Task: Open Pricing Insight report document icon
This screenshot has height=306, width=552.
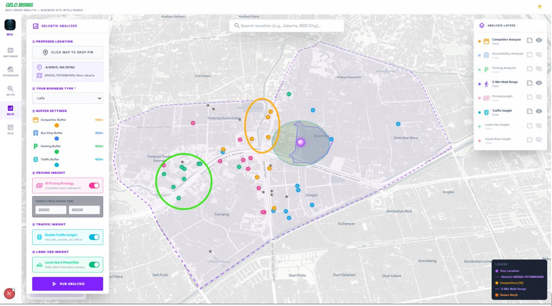Action: click(x=530, y=97)
